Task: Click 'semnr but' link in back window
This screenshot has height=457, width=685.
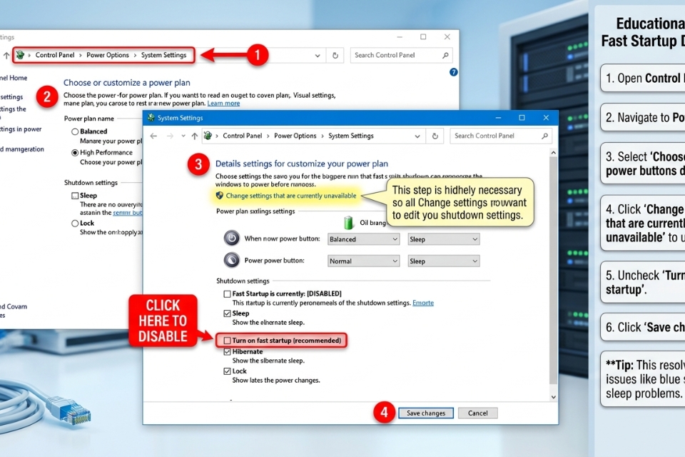Action: [x=128, y=213]
